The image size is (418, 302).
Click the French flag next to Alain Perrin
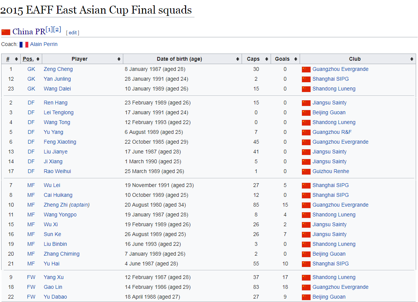[24, 44]
